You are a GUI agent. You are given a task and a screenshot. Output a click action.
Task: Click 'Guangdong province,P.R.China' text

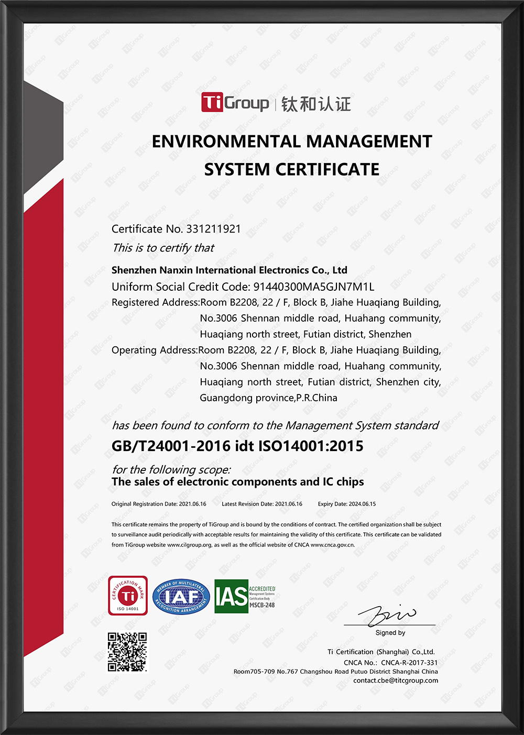tap(268, 398)
